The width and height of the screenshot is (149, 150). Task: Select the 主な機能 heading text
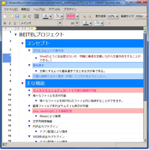pyautogui.click(x=35, y=83)
